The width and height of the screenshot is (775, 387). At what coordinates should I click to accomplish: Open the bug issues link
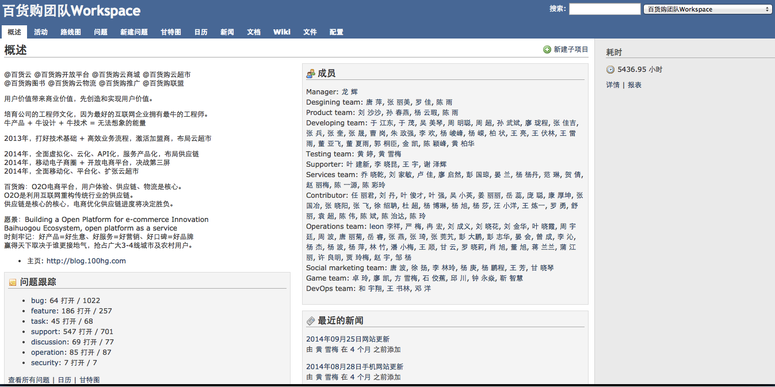(x=37, y=301)
